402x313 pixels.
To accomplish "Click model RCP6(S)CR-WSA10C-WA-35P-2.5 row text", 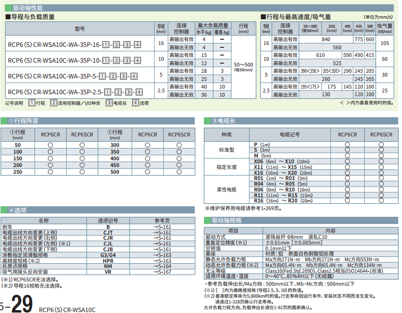I will point(76,92).
